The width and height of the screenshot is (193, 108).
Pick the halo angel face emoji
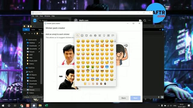(97, 45)
